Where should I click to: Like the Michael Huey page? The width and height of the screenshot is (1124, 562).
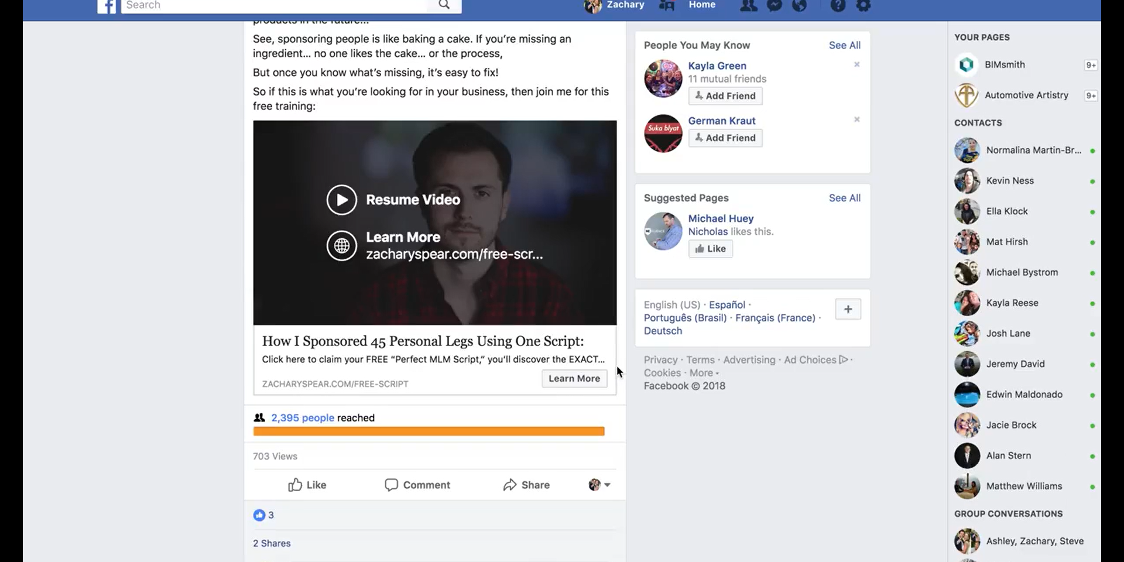click(710, 249)
